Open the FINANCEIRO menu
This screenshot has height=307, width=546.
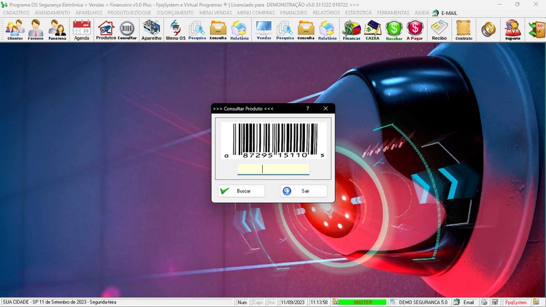pyautogui.click(x=293, y=13)
